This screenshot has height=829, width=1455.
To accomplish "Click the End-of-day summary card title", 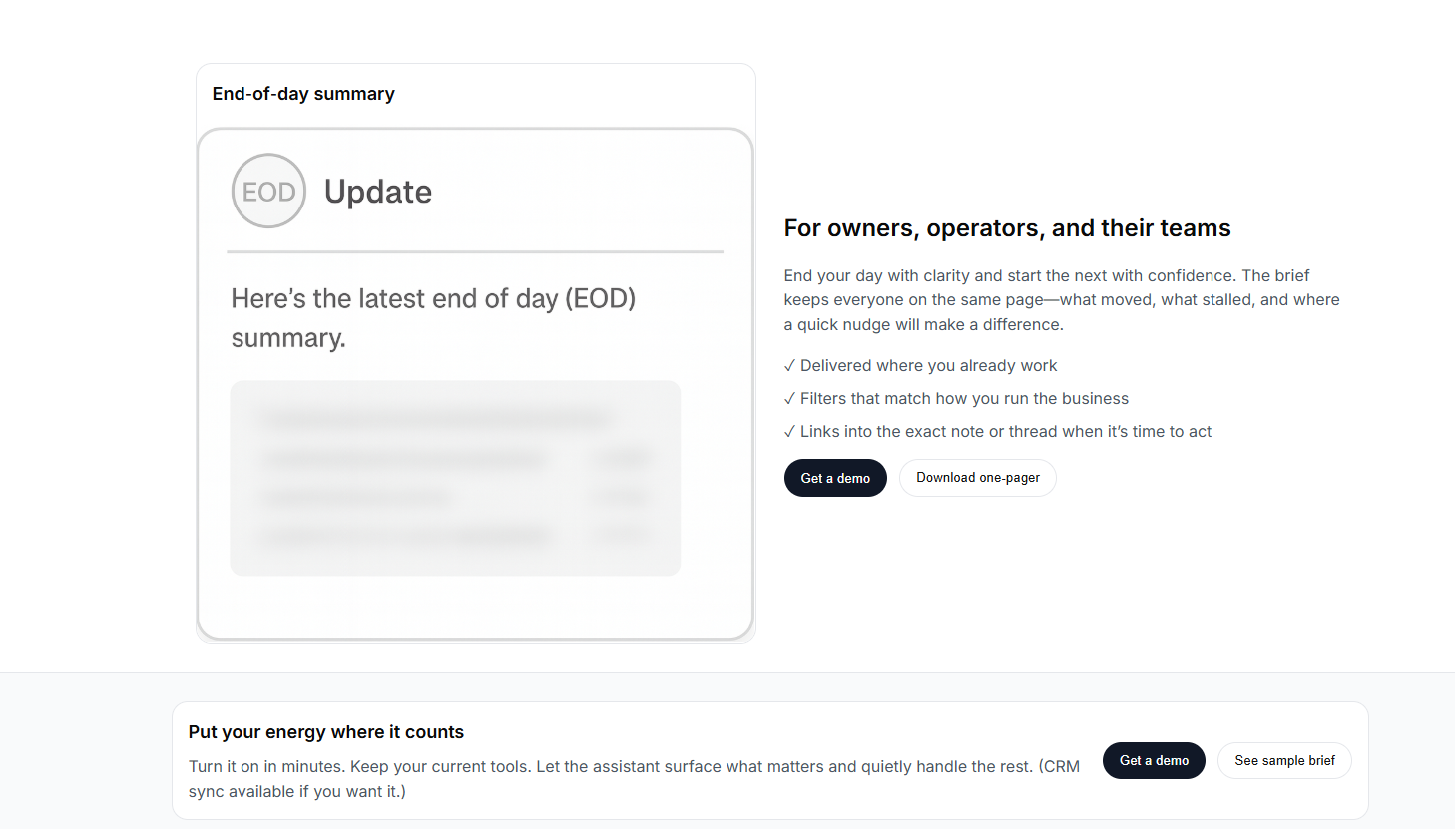I will click(303, 94).
